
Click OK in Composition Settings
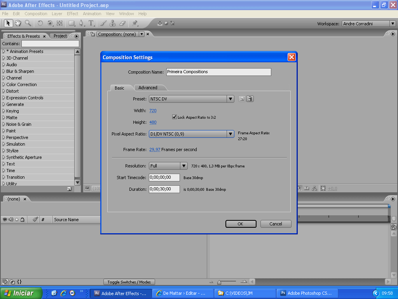(x=241, y=224)
